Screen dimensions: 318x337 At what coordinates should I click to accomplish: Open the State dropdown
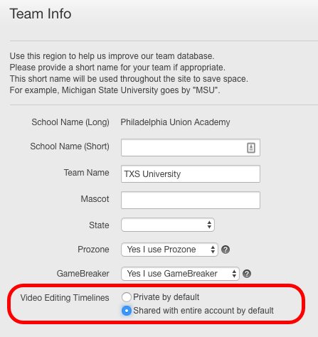tap(168, 225)
